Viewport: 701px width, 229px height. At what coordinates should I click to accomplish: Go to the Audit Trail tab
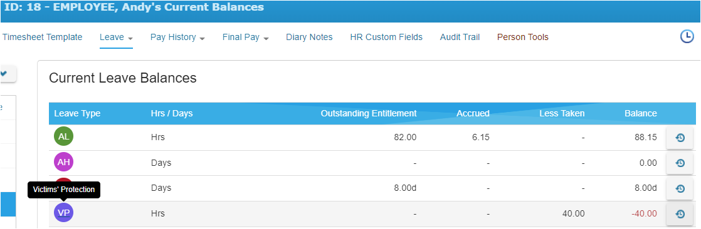(460, 38)
